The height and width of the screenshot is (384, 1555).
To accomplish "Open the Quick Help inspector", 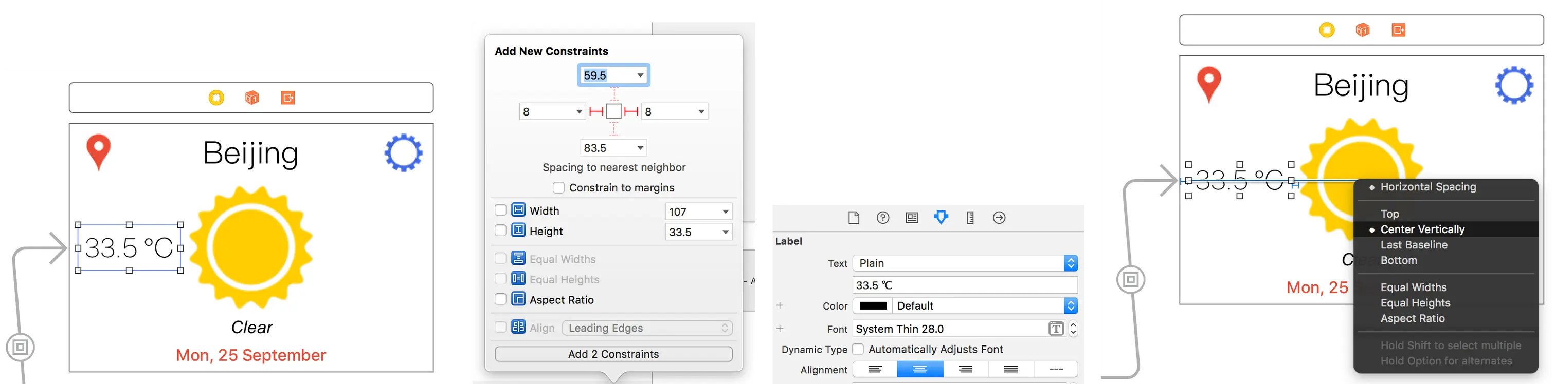I will pos(882,218).
